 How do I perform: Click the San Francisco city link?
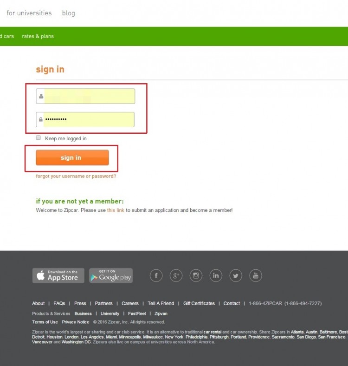pyautogui.click(x=332, y=337)
